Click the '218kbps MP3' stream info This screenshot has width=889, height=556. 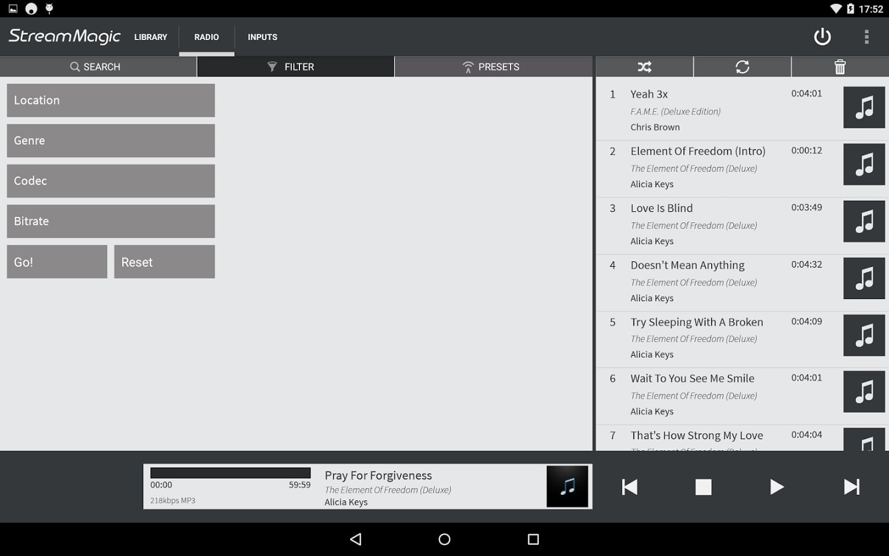coord(173,500)
